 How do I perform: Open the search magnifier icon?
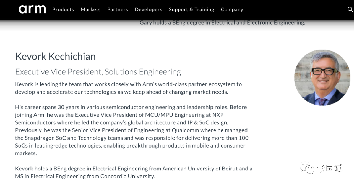click(350, 9)
